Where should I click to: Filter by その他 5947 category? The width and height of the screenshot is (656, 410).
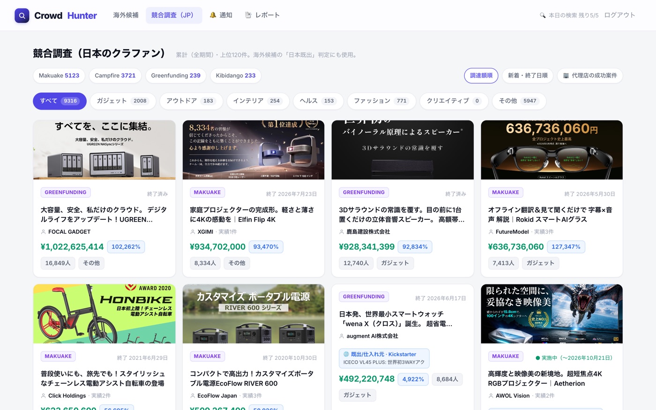coord(519,101)
